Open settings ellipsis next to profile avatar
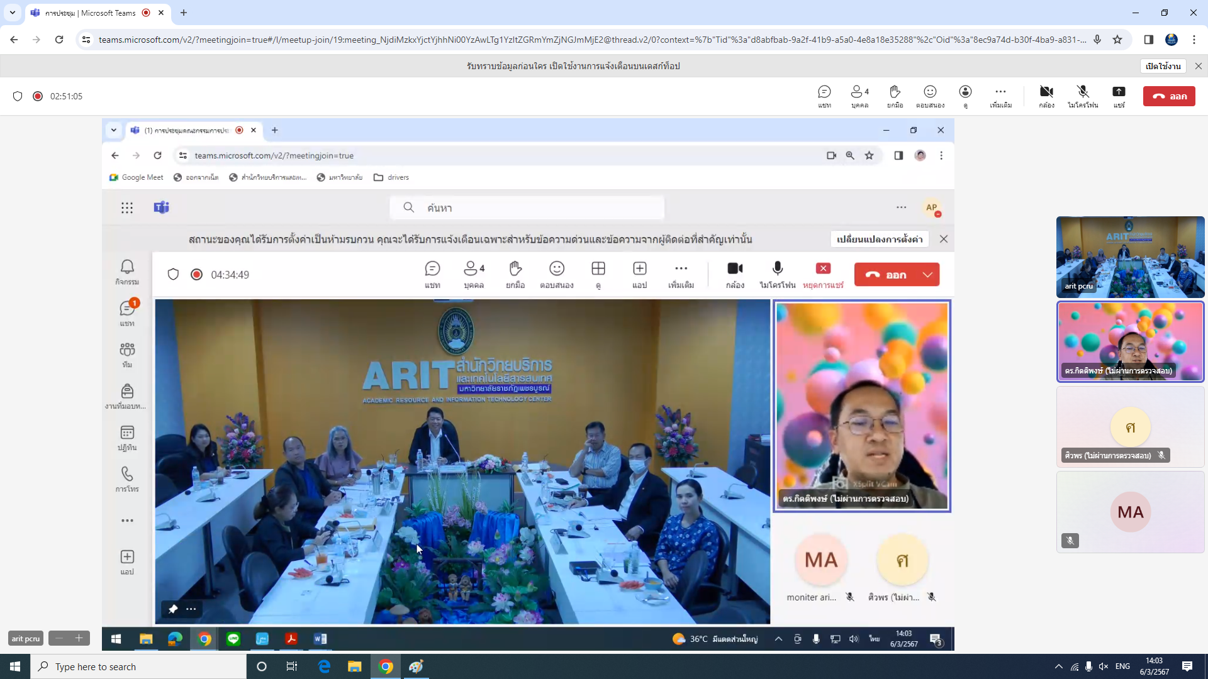The width and height of the screenshot is (1208, 679). (901, 207)
